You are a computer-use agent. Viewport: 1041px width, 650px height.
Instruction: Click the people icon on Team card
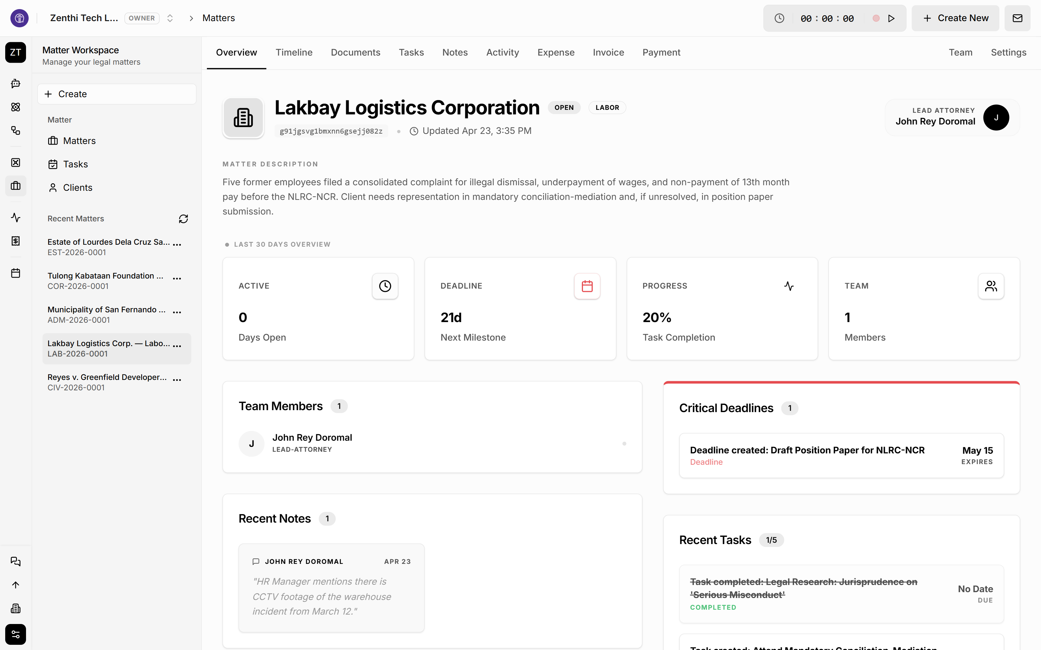pyautogui.click(x=991, y=286)
